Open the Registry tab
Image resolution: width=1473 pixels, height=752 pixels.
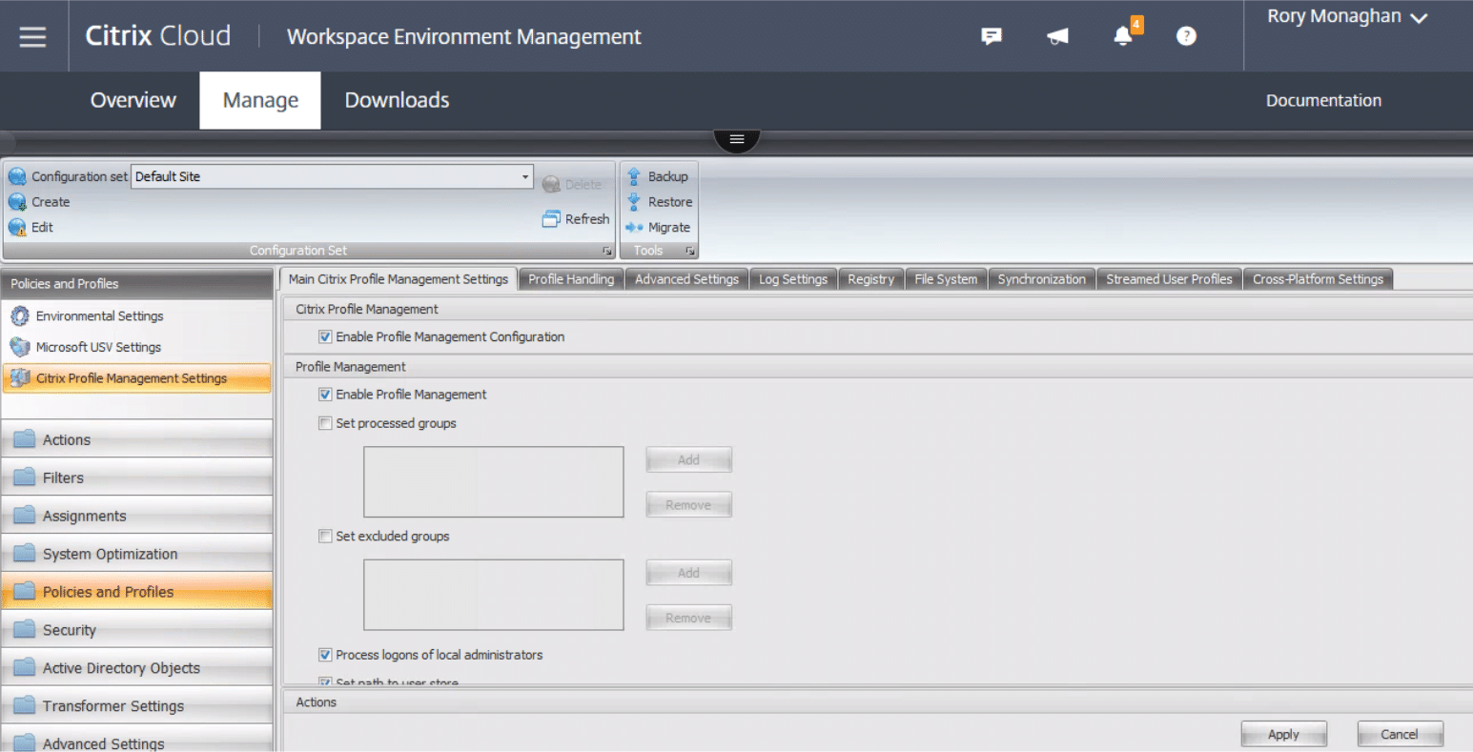[870, 279]
